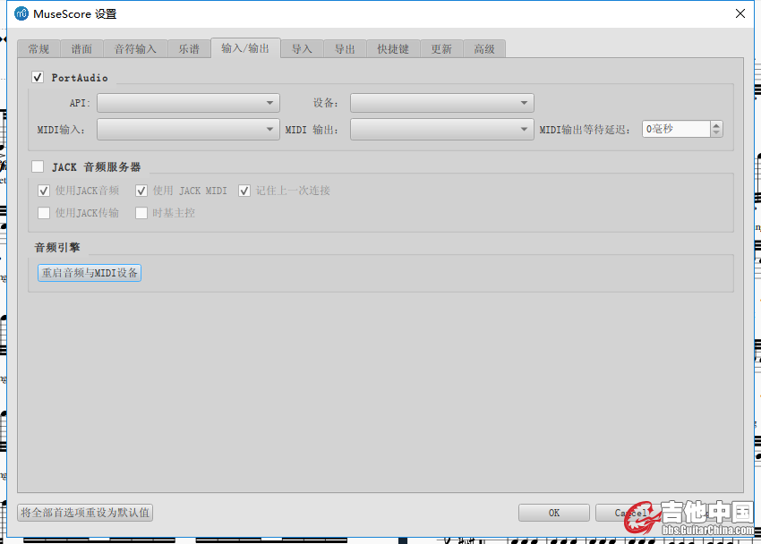This screenshot has width=761, height=544.
Task: Go to the 乐谱 tab
Action: pos(189,49)
